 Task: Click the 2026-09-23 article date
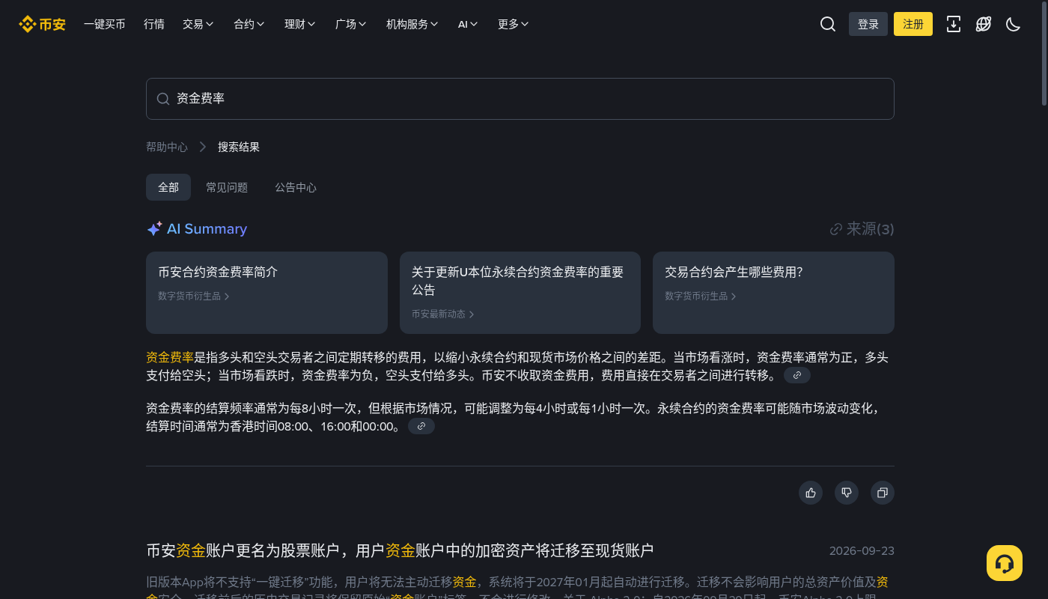coord(862,551)
